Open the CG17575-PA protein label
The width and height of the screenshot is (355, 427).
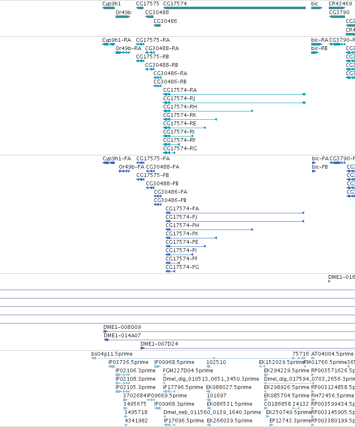(153, 159)
